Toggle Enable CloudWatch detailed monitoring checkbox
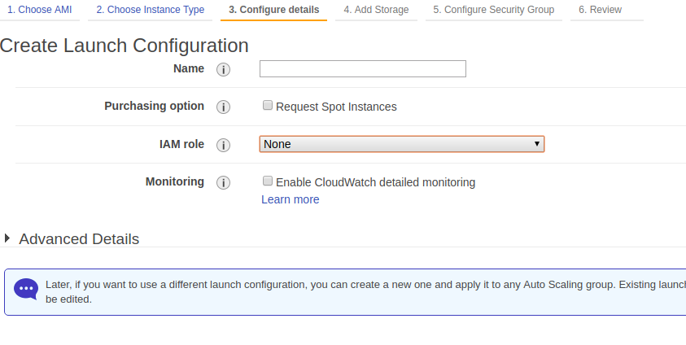 268,181
